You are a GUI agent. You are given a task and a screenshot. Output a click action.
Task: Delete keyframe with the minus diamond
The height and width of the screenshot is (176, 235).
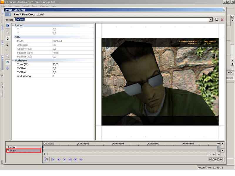pyautogui.click(x=81, y=159)
